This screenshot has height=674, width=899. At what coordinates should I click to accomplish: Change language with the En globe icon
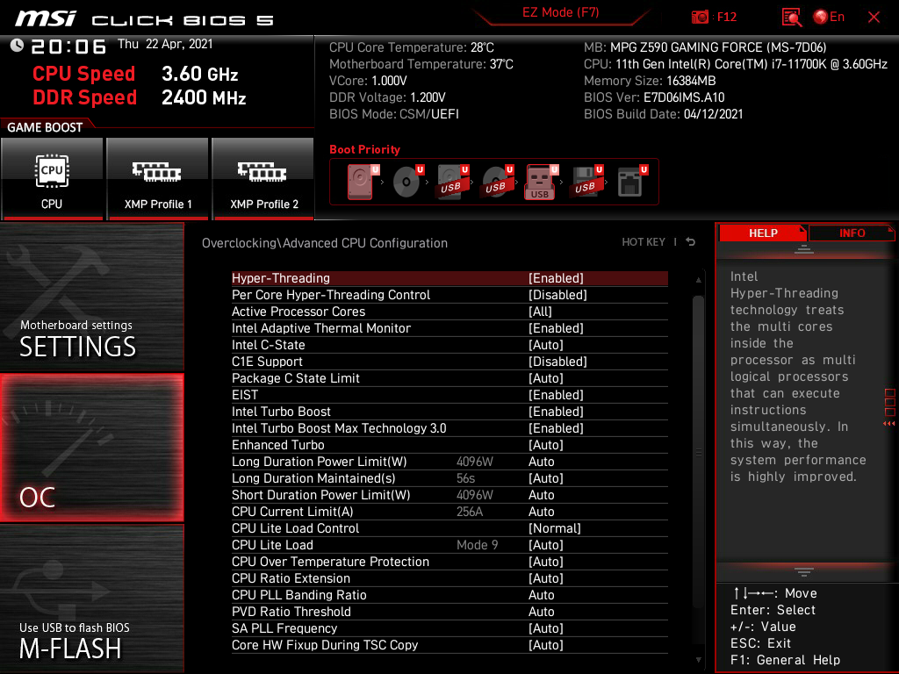coord(829,18)
